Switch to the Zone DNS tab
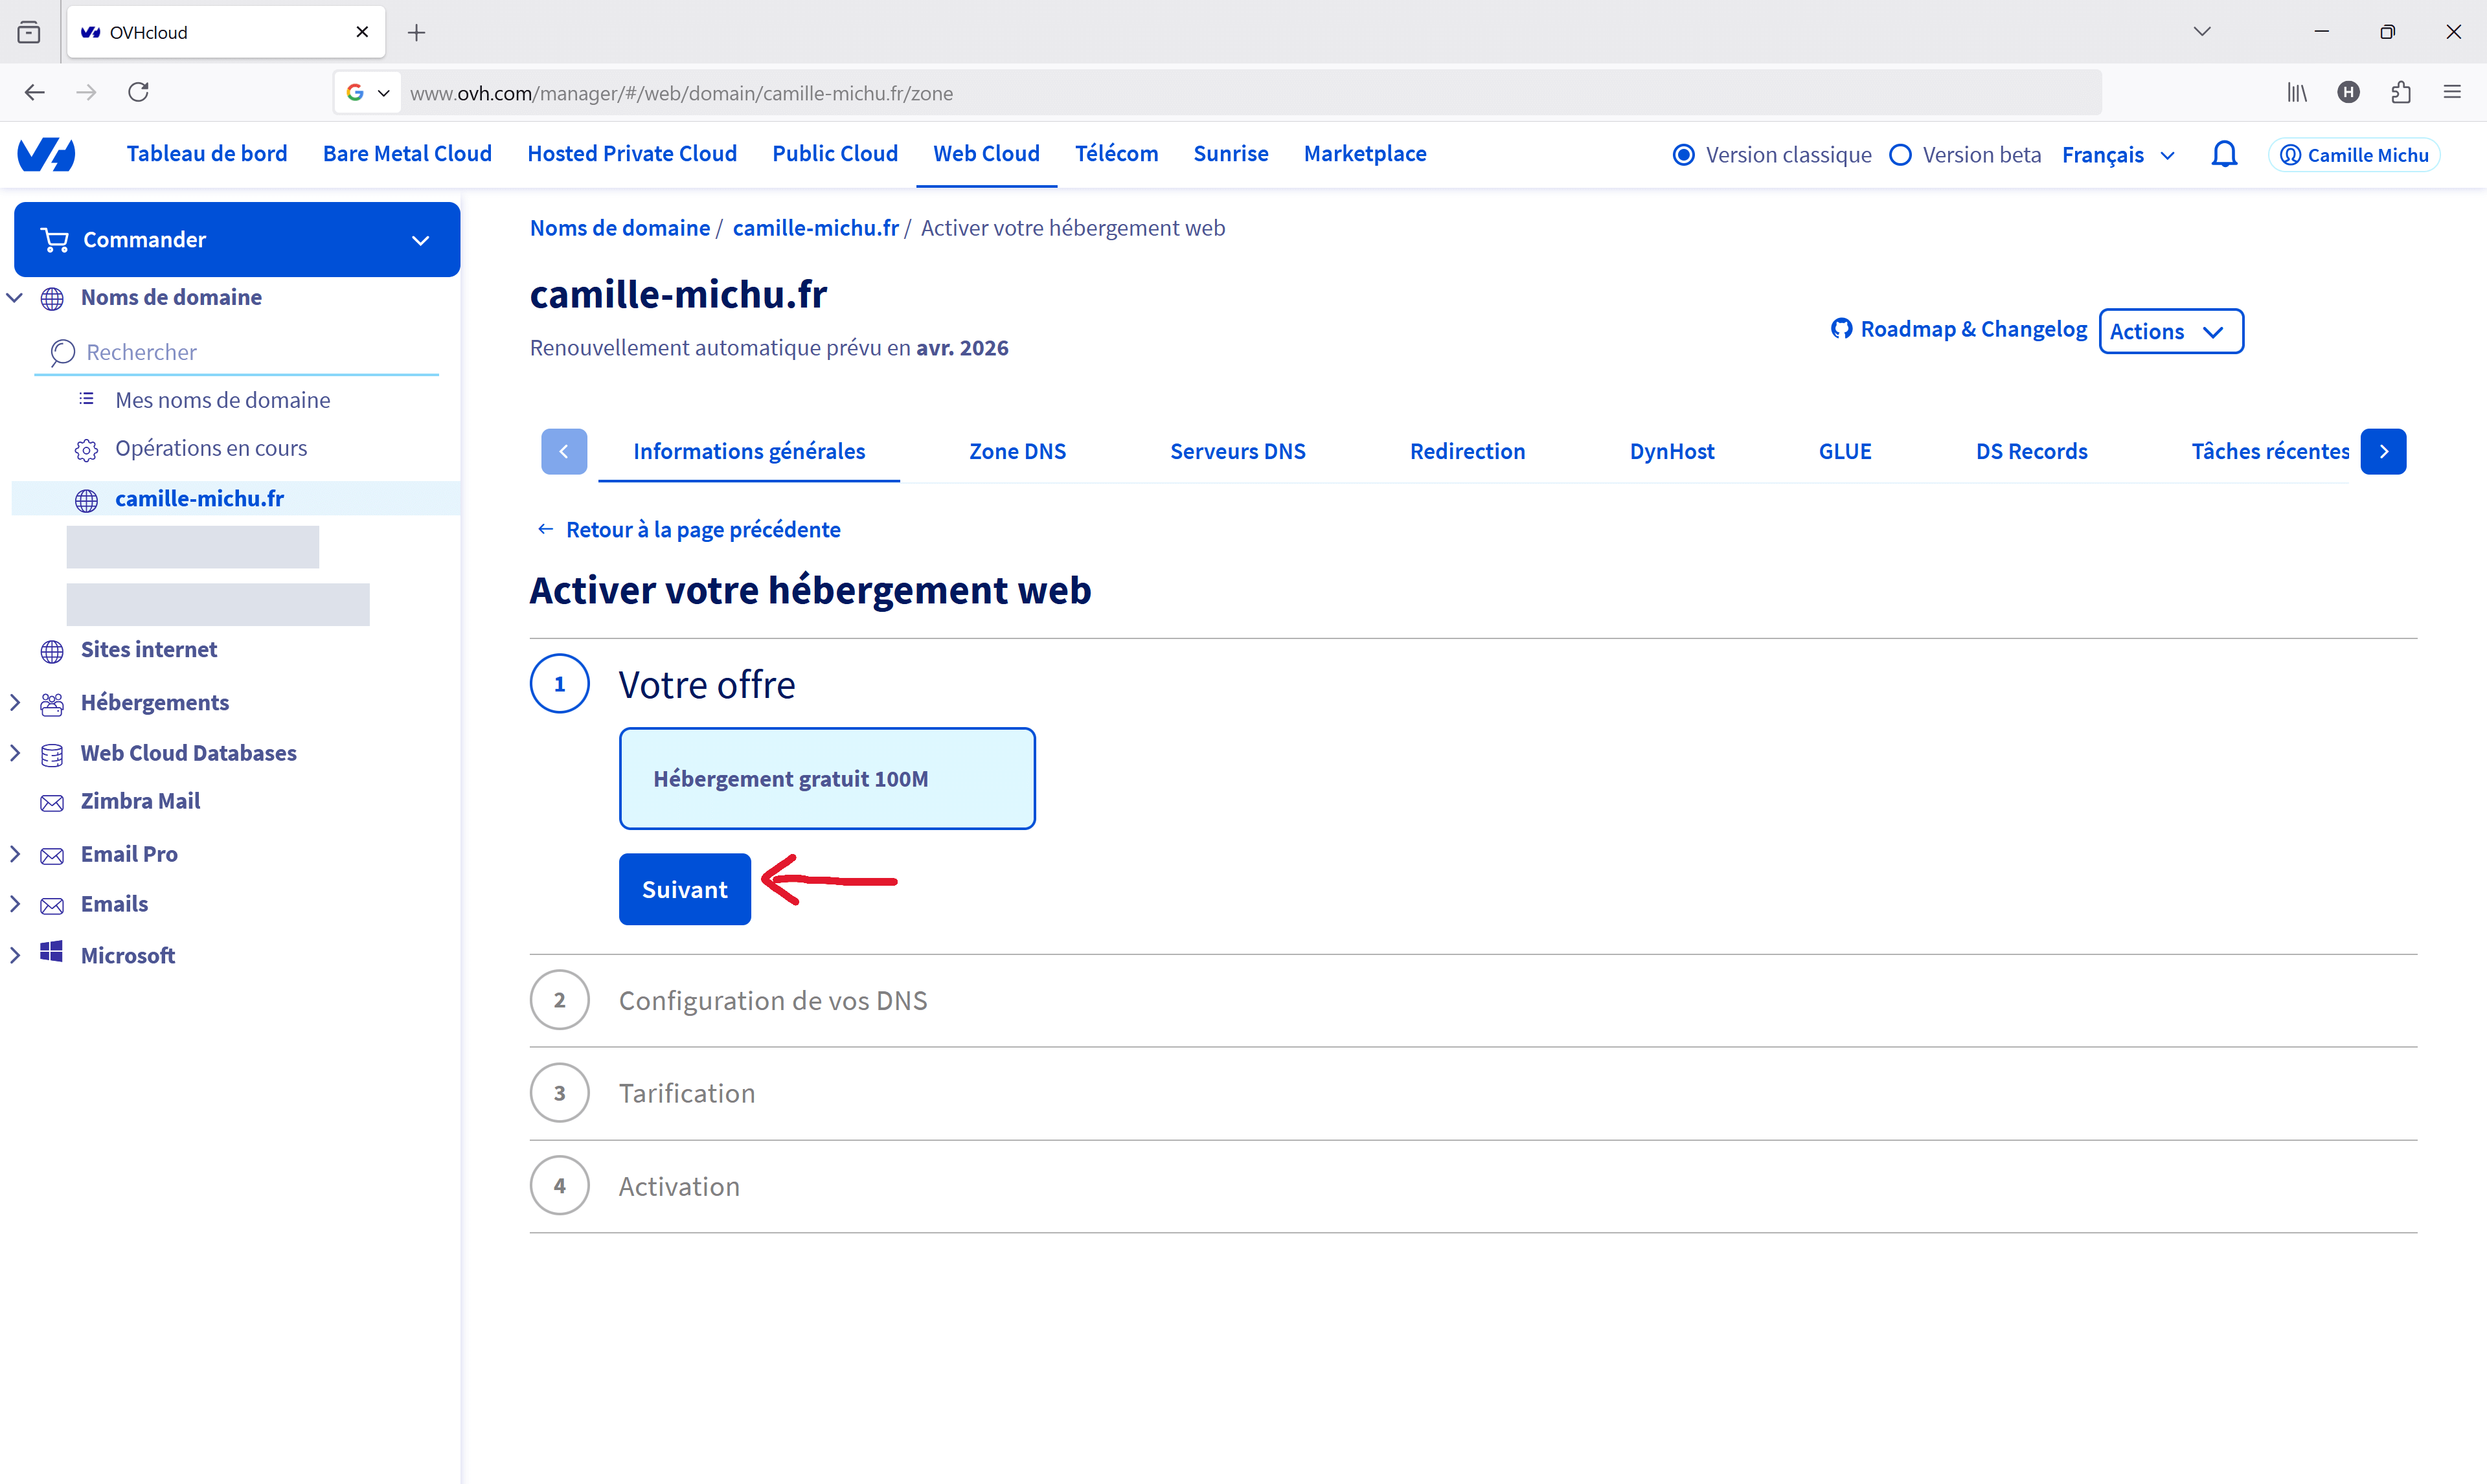2487x1484 pixels. click(x=1017, y=451)
